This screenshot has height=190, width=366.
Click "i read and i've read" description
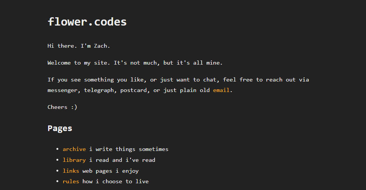(x=122, y=160)
